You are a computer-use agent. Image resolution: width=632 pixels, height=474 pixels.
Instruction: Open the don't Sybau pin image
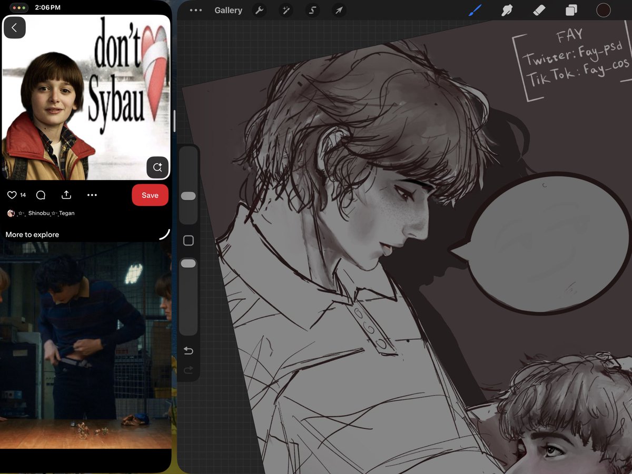pyautogui.click(x=86, y=97)
